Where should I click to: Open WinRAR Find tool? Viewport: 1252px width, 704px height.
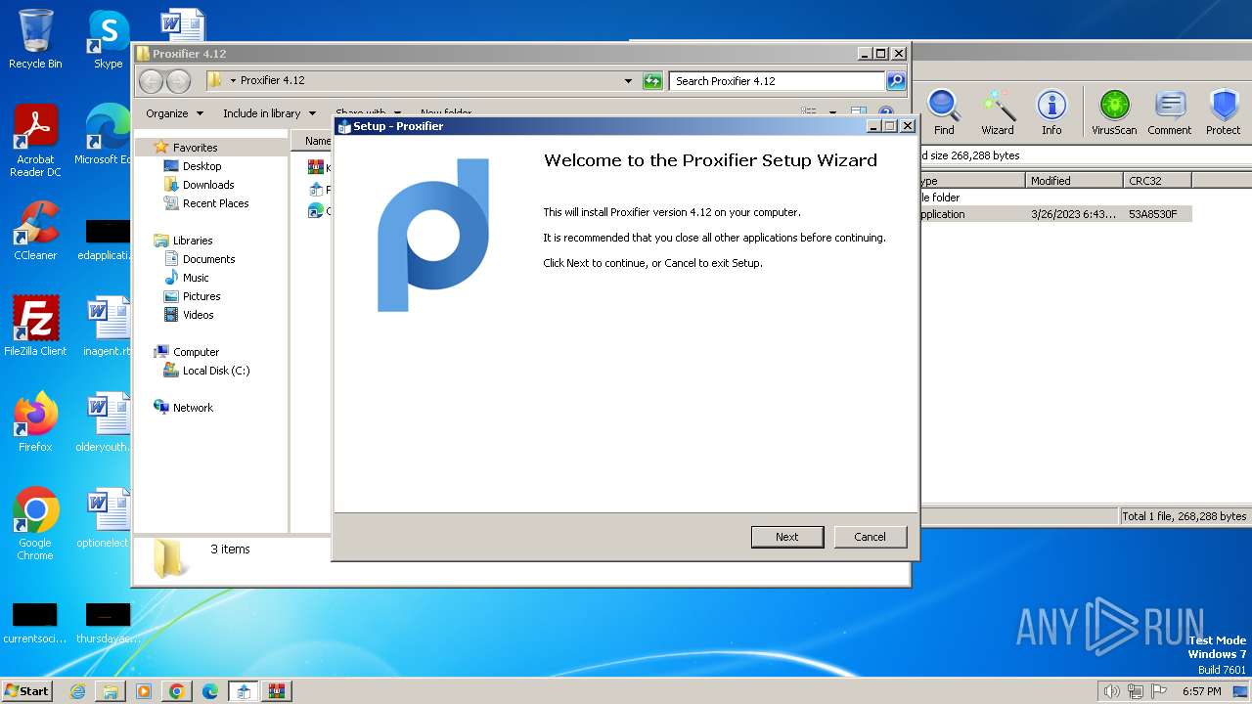tap(944, 111)
